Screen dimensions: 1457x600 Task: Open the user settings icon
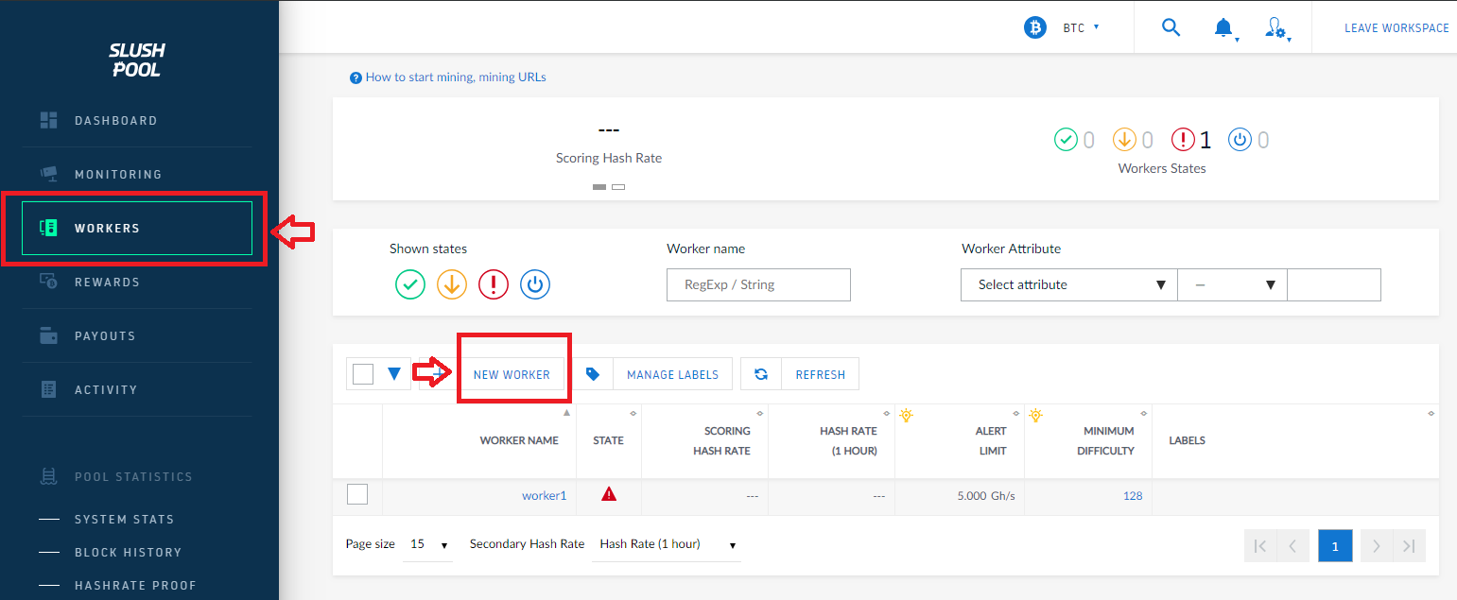click(x=1275, y=28)
